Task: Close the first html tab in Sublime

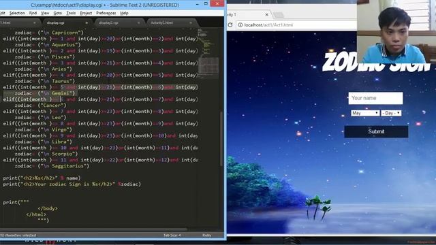Action: coord(35,22)
